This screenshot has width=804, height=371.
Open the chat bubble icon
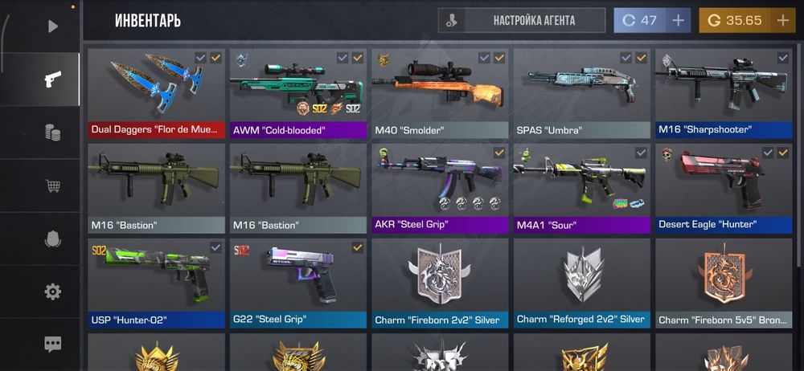point(53,344)
